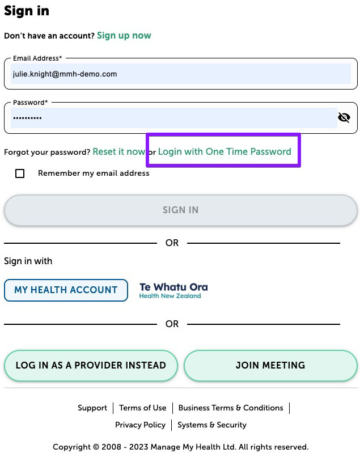Click the Te Whatu Ora logo
The width and height of the screenshot is (360, 453).
click(173, 290)
